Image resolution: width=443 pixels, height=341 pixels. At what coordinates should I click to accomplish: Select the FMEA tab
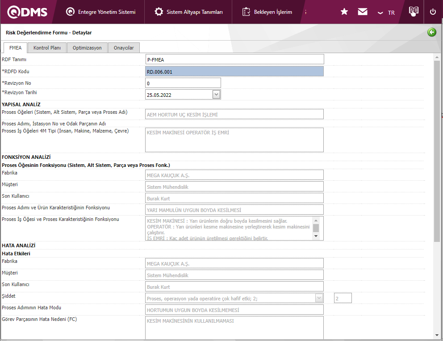tap(15, 48)
